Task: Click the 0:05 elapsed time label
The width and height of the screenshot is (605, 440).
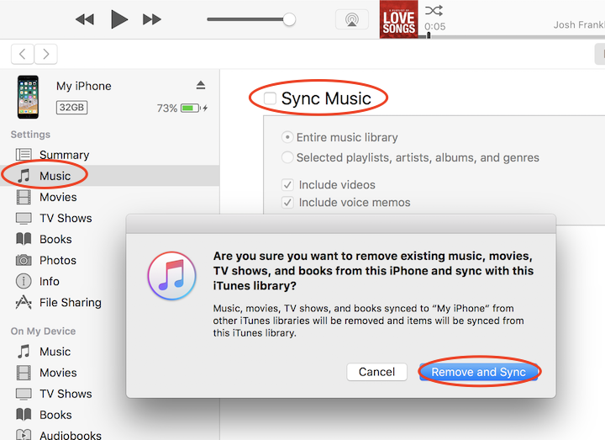Action: 435,26
